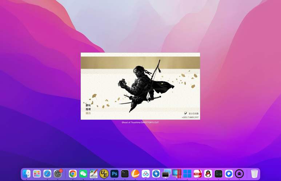The width and height of the screenshot is (281, 181).
Task: Launch the UltraEdit UE icon
Action: (x=104, y=173)
